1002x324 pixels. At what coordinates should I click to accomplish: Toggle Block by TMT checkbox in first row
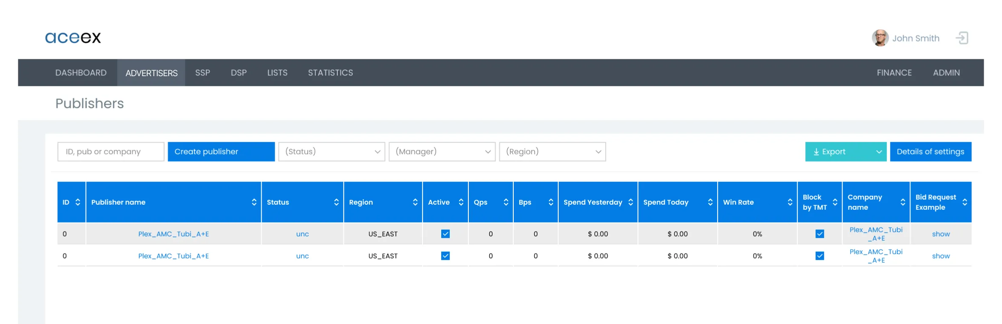tap(819, 234)
